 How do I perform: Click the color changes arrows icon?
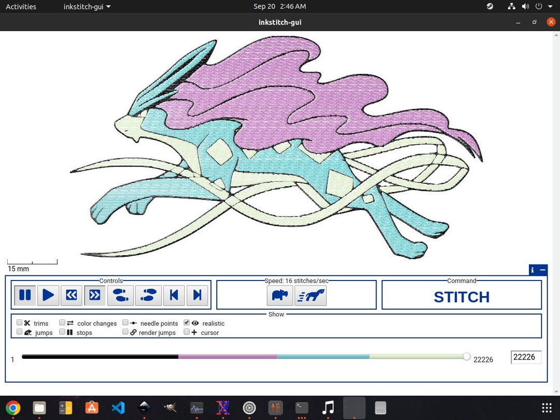click(70, 323)
